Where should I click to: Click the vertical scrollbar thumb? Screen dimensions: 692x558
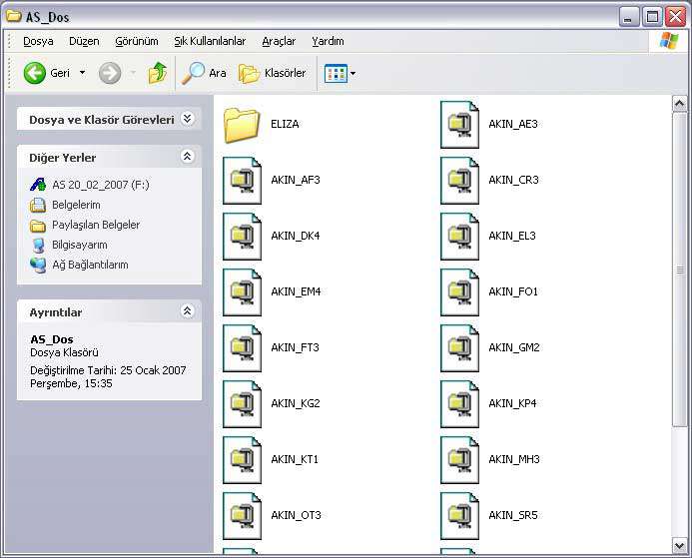pos(680,270)
